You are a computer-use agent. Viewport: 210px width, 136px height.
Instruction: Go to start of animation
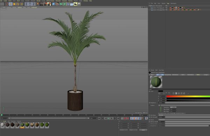click(99, 119)
